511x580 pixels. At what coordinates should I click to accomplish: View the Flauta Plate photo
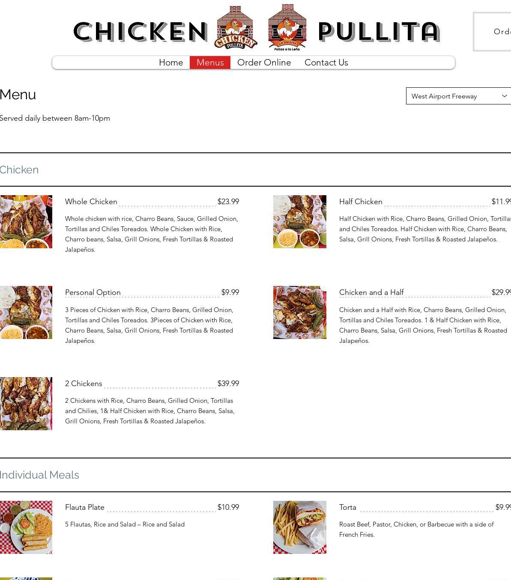pos(26,527)
